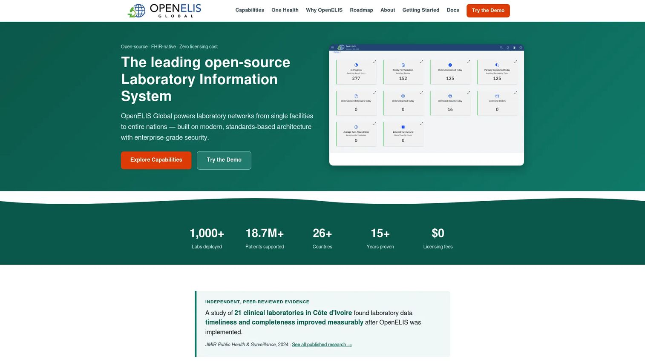This screenshot has height=362, width=645.
Task: Open Docs from the top navigation
Action: click(453, 10)
